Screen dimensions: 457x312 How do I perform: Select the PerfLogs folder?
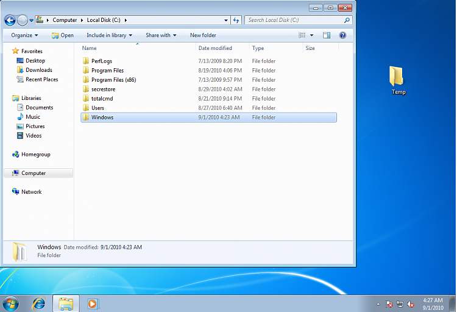tap(208, 61)
